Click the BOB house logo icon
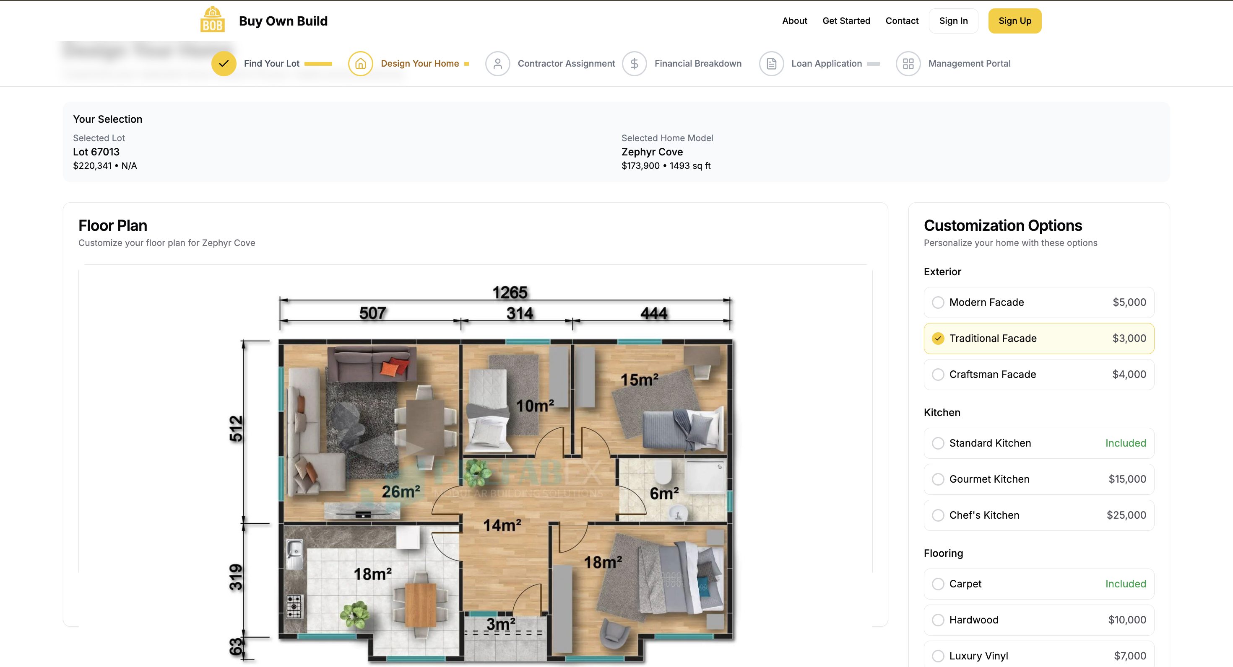 point(212,20)
